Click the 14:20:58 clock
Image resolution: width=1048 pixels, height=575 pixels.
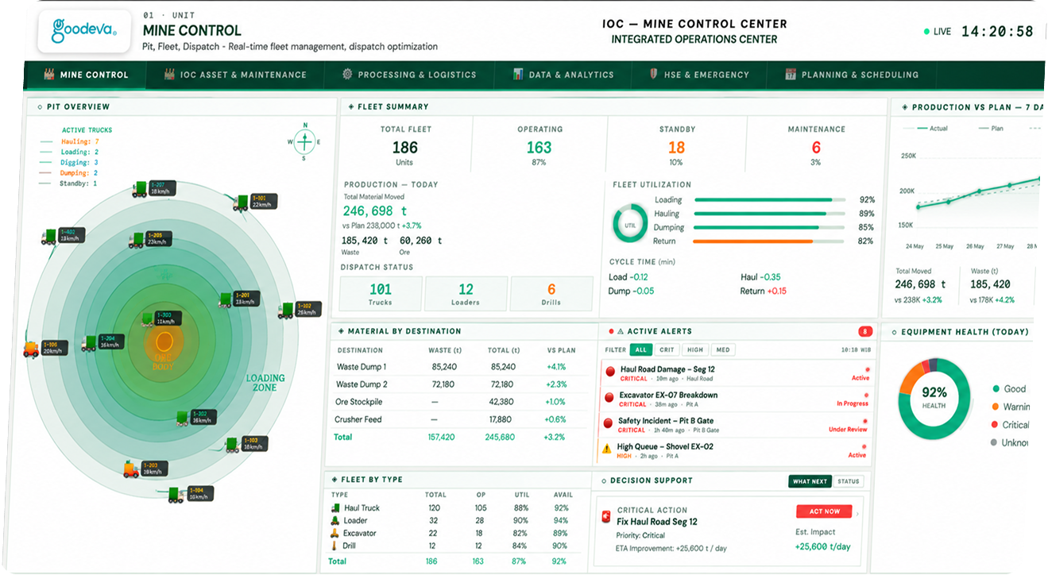pyautogui.click(x=997, y=32)
